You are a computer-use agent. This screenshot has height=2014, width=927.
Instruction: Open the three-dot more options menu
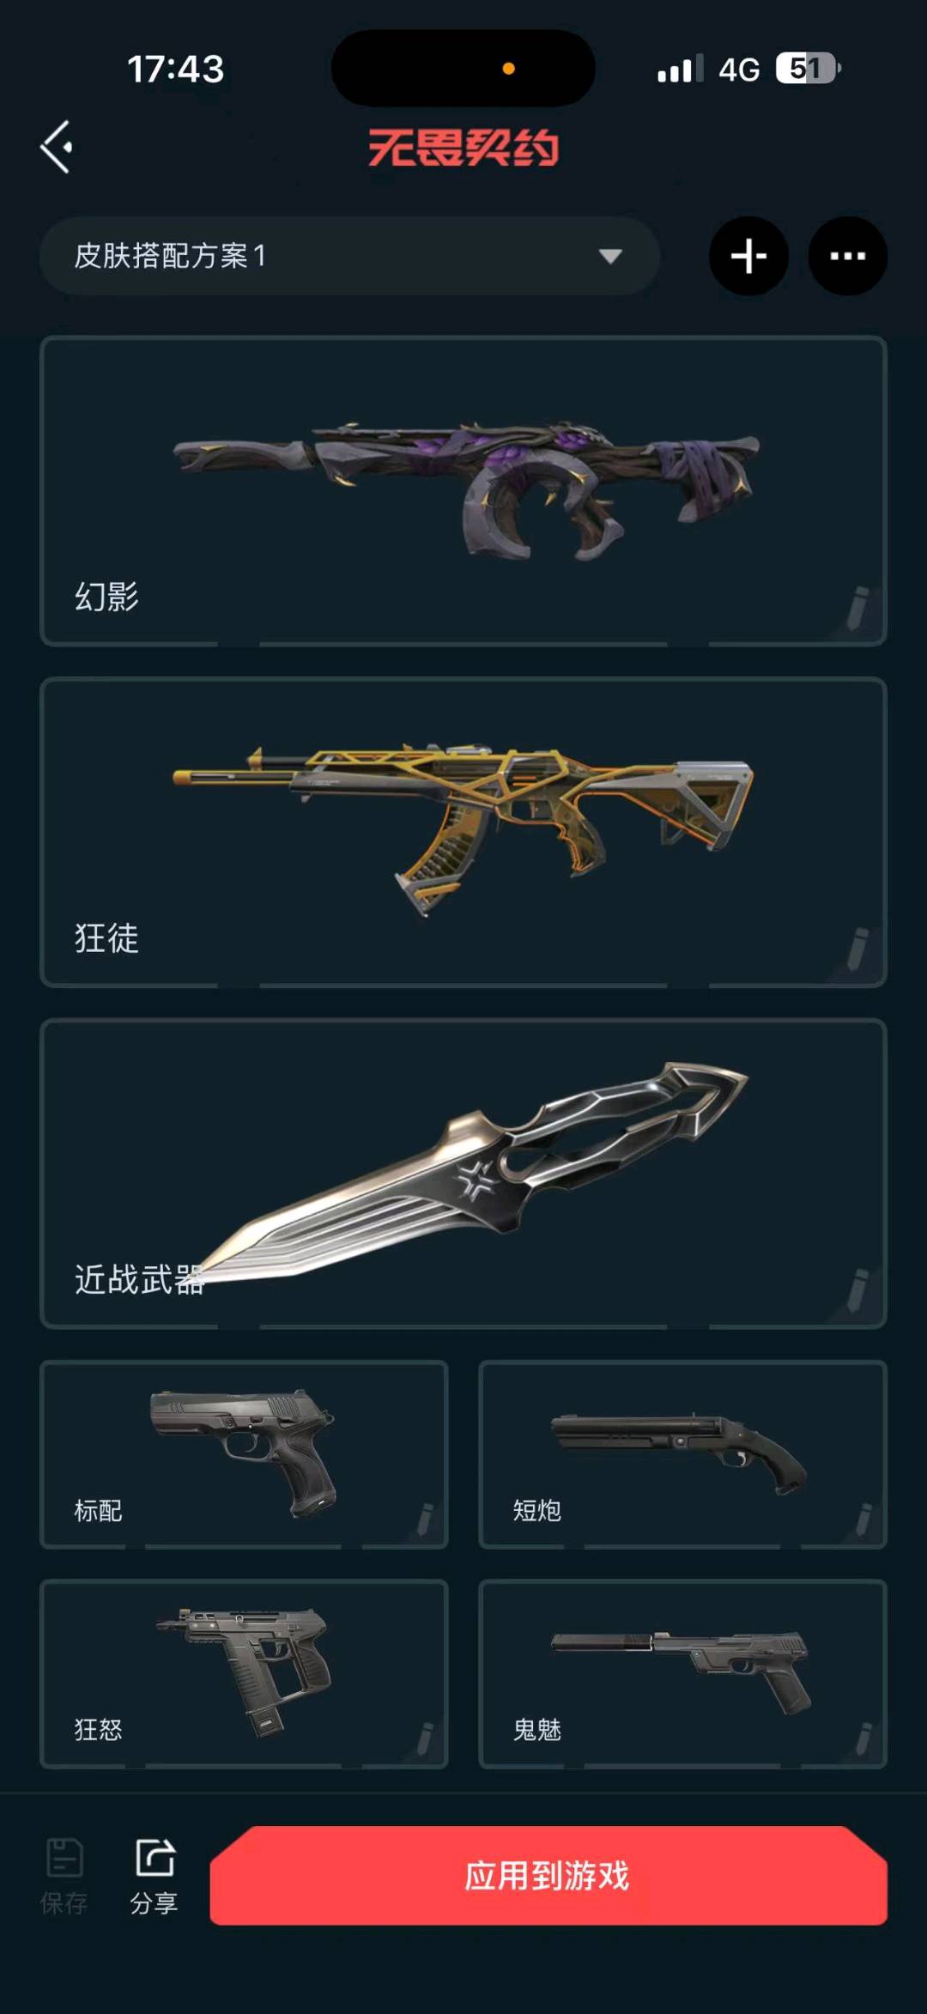[x=848, y=256]
